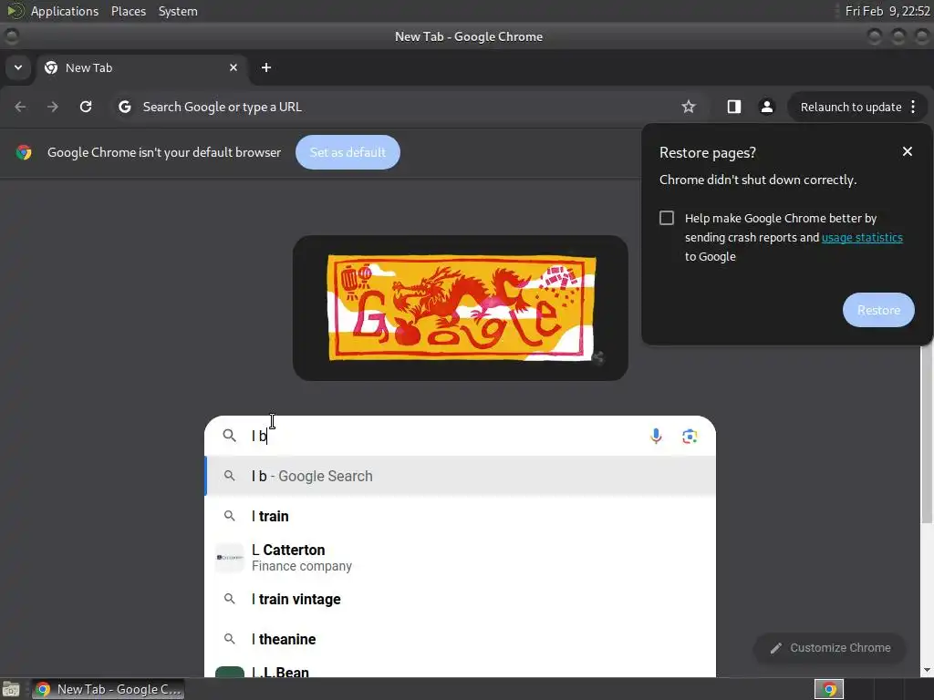
Task: Select the 'l b - Google Search' suggestion
Action: 460,476
